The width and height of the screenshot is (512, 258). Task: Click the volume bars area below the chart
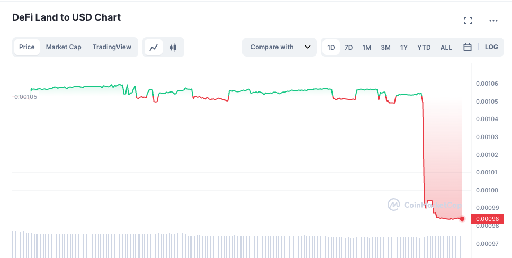pos(237,245)
